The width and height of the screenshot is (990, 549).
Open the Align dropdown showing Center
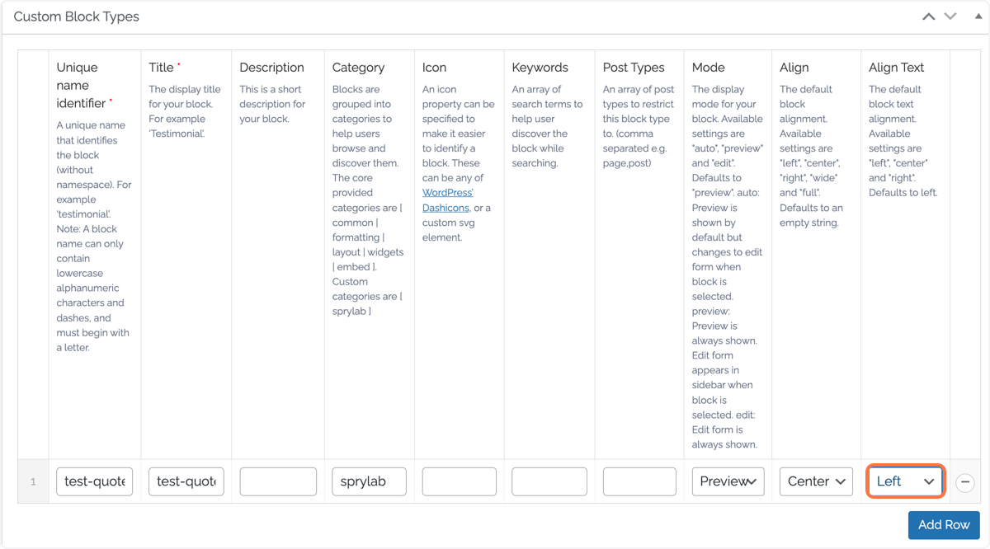click(816, 481)
